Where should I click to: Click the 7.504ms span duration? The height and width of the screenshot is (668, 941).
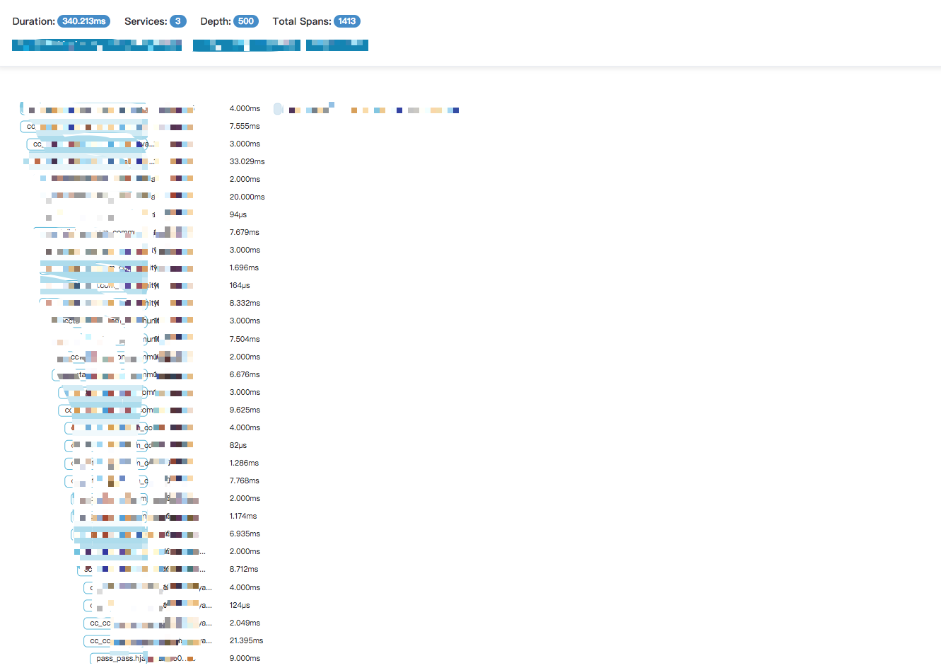[x=245, y=339]
